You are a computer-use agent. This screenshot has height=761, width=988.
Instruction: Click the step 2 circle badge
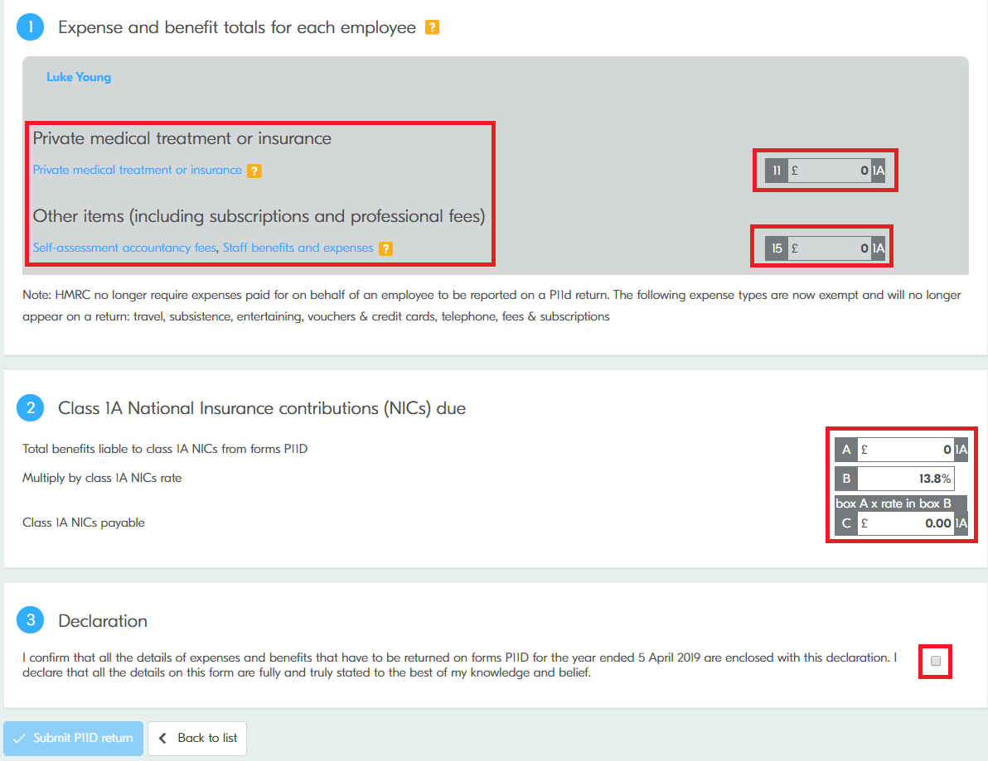[30, 408]
